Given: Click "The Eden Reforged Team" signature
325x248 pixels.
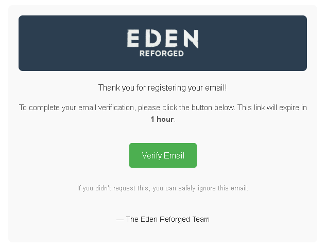Looking at the screenshot, I should [x=167, y=219].
